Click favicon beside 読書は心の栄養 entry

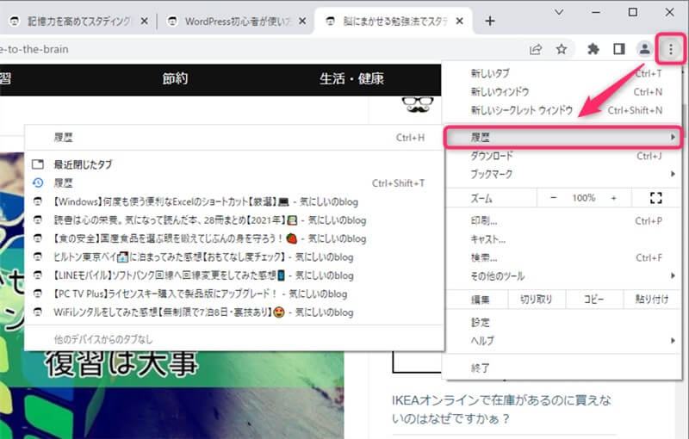(38, 220)
